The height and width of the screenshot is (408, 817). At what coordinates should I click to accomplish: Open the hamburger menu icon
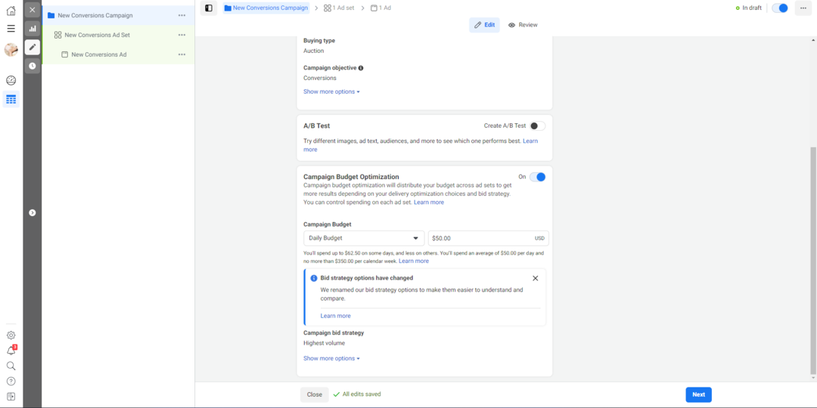11,29
